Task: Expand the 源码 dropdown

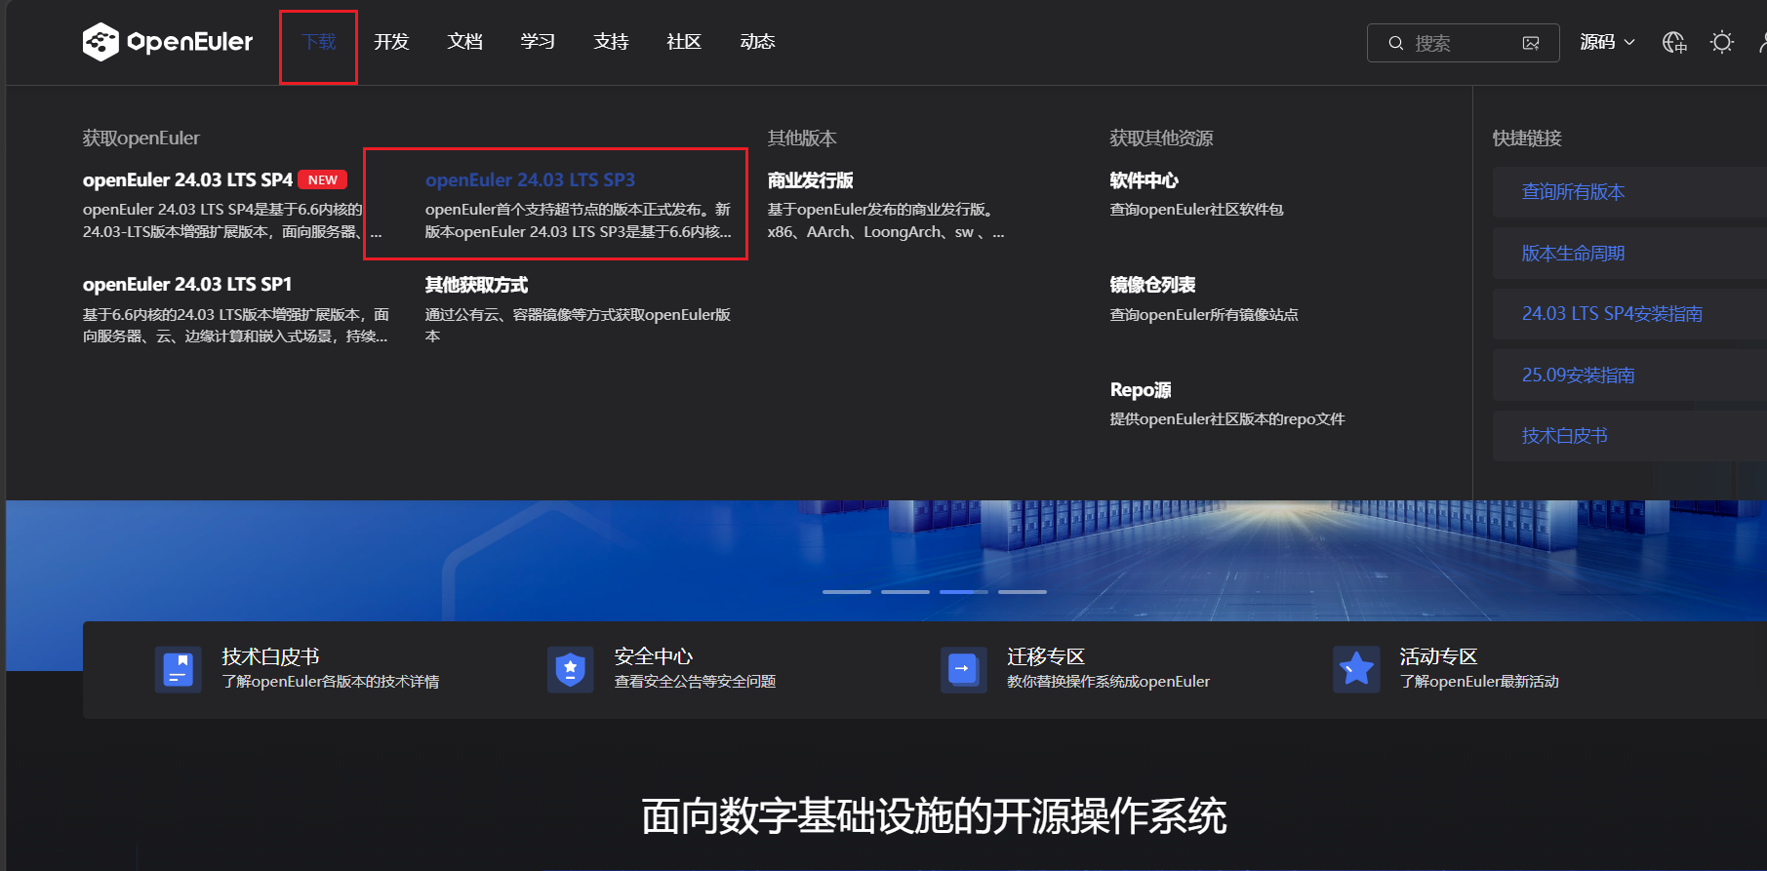Action: click(1607, 42)
